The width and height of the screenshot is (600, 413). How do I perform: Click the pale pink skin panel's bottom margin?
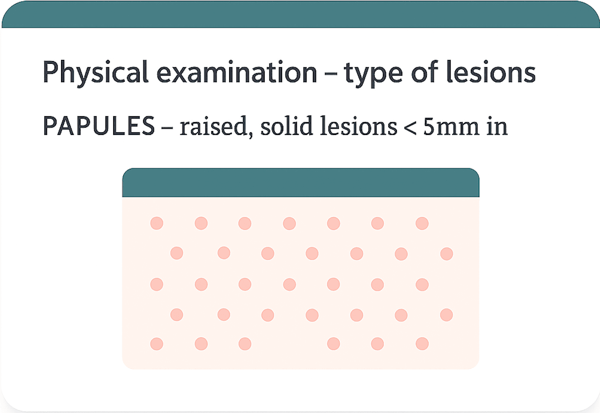pos(300,360)
